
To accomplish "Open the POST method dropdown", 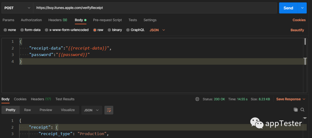I will [17, 8].
